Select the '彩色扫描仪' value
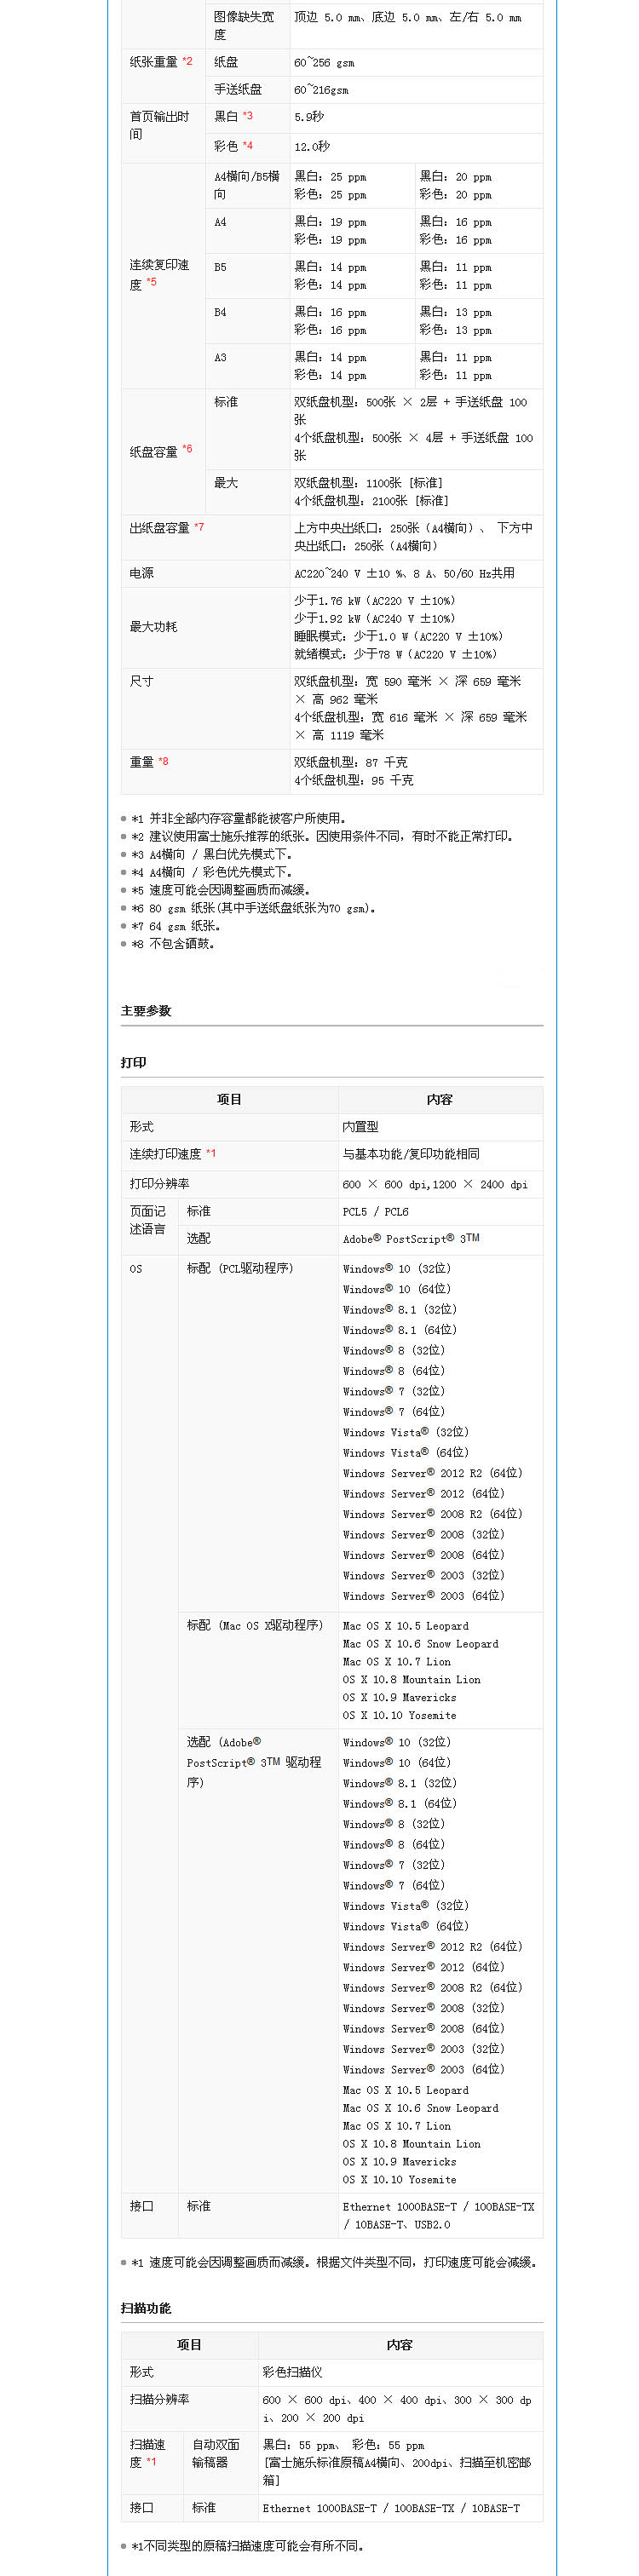Image resolution: width=639 pixels, height=2576 pixels. pyautogui.click(x=293, y=2372)
